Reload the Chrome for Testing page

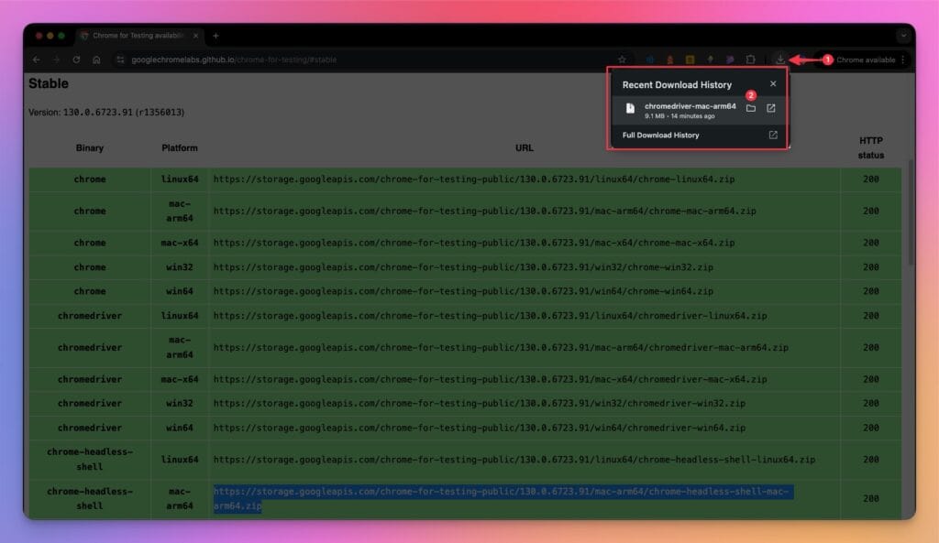[76, 60]
